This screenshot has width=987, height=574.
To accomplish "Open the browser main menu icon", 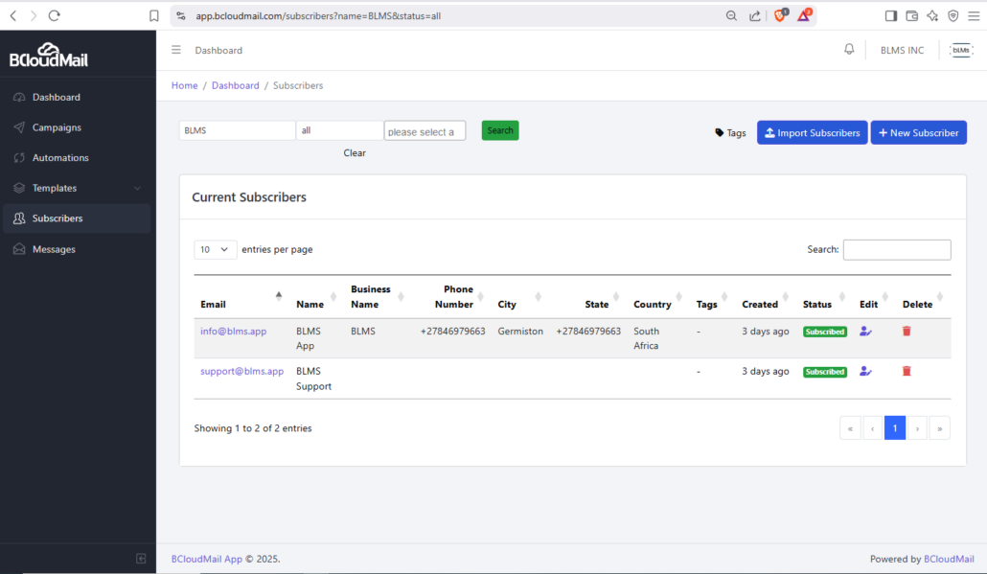I will pos(974,15).
